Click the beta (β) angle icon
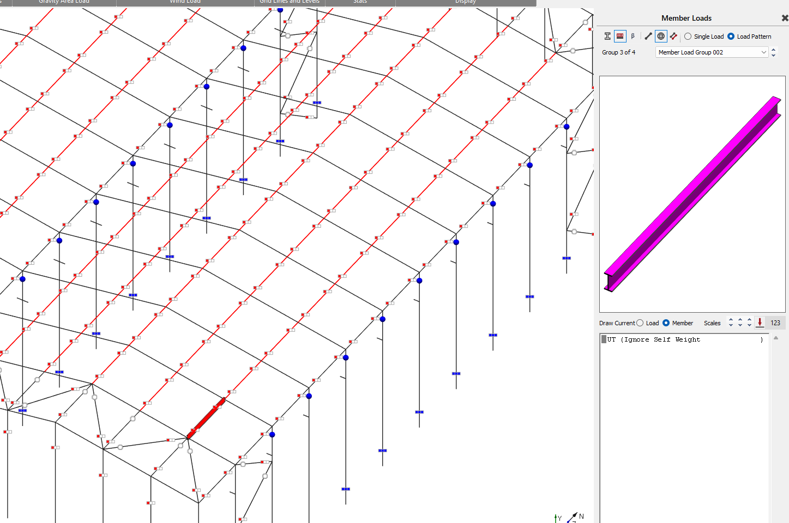 click(x=633, y=36)
